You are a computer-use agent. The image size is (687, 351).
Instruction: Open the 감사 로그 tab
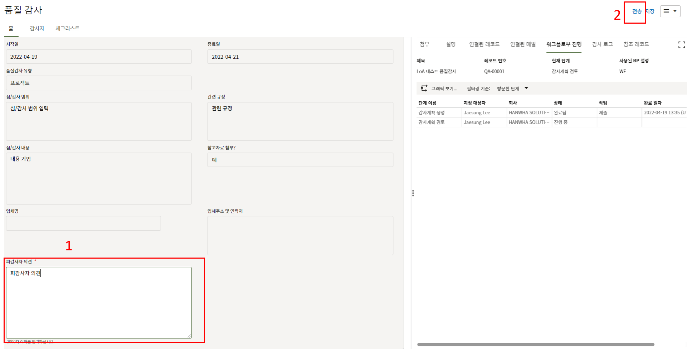coord(602,44)
